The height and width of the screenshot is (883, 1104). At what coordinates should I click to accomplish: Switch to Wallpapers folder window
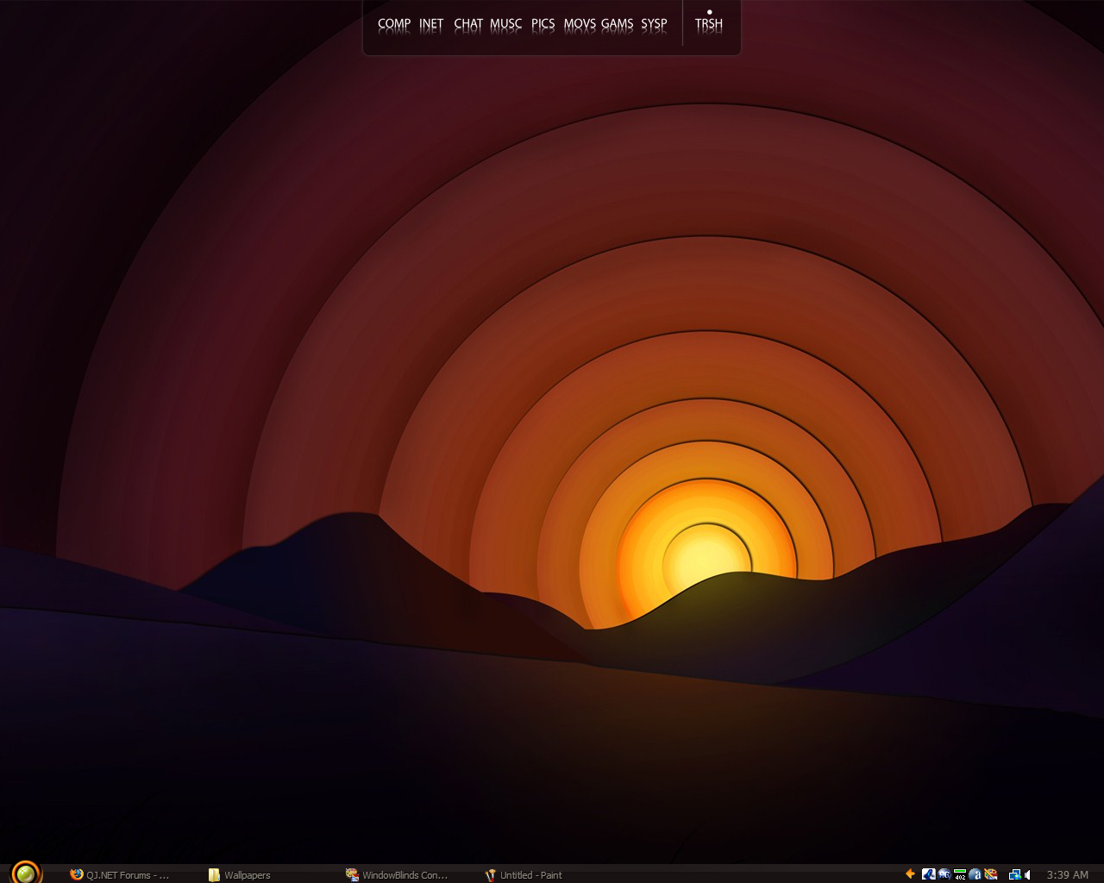[240, 874]
